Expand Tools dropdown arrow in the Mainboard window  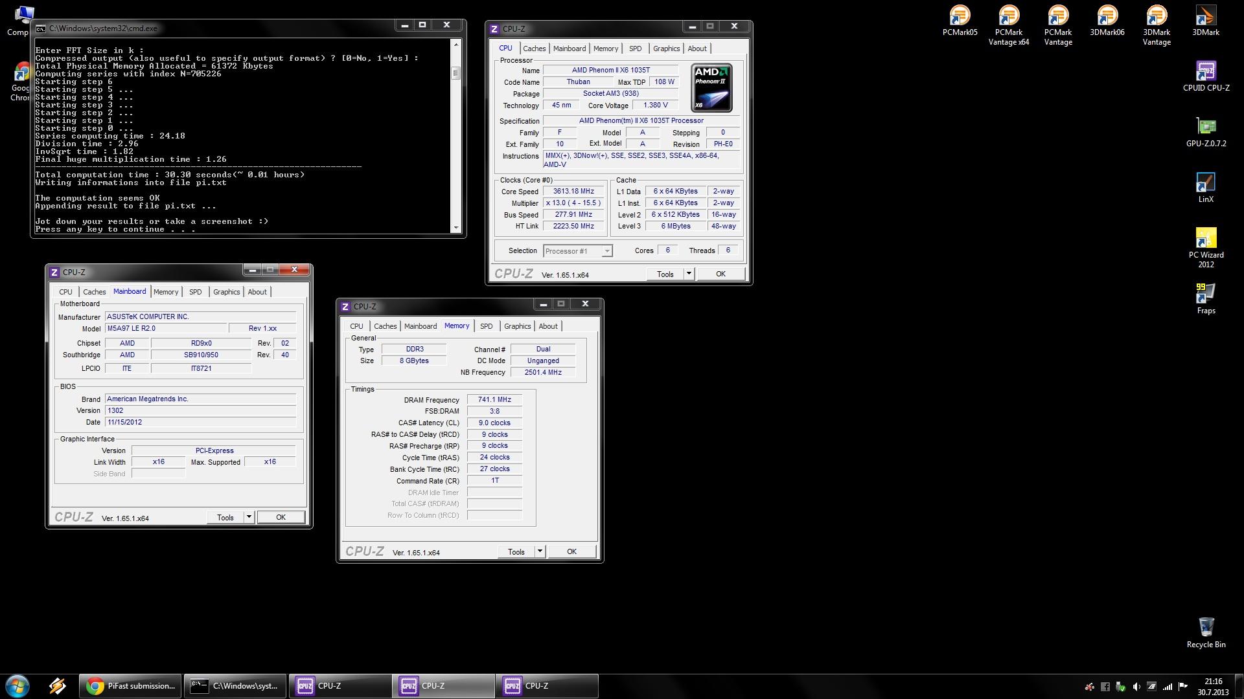pyautogui.click(x=249, y=517)
